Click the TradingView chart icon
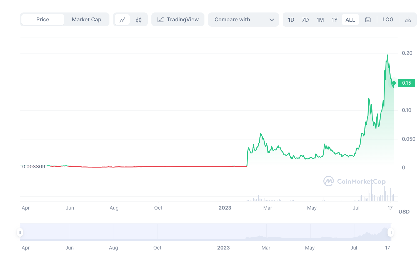Viewport: 420px width, 259px height. pyautogui.click(x=161, y=20)
